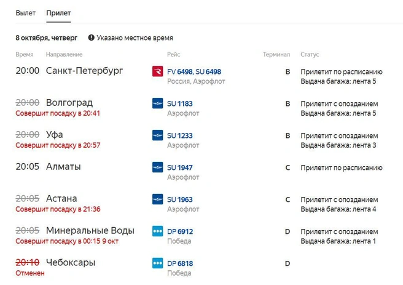Click the Статус column header
Image resolution: width=403 pixels, height=285 pixels.
310,54
